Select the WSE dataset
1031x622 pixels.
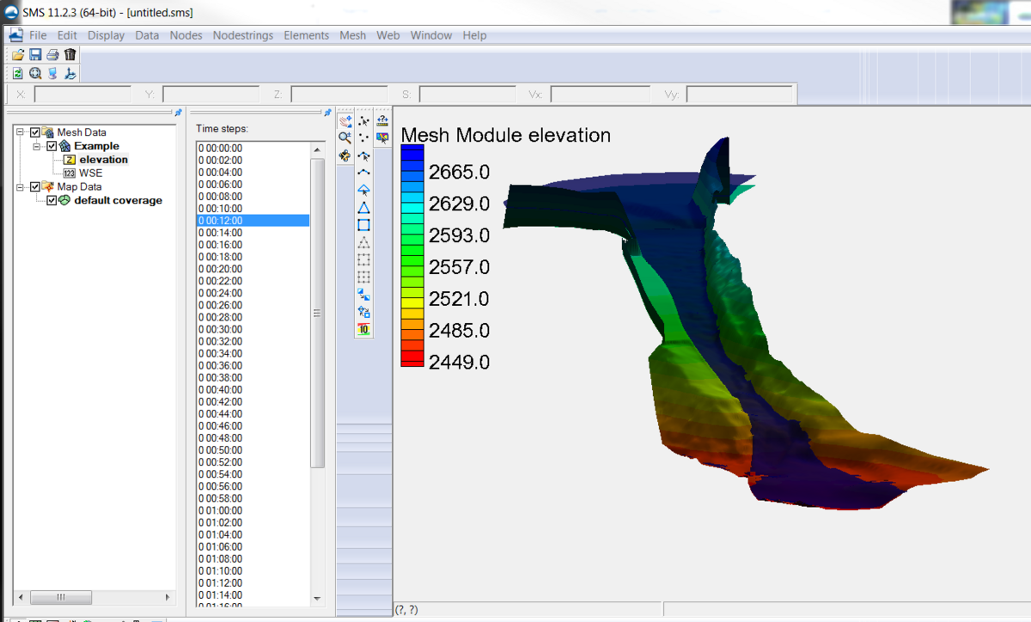pos(90,173)
